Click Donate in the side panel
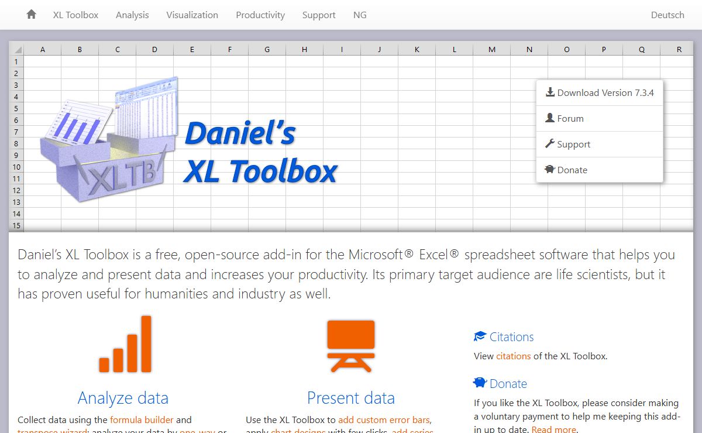This screenshot has height=433, width=702. 600,170
